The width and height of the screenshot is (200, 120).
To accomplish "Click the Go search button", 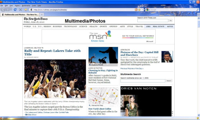I will click(171, 21).
